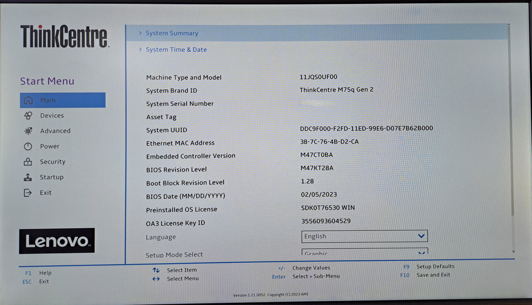The width and height of the screenshot is (532, 305).
Task: Select the Exit door-arrow icon
Action: pos(28,193)
